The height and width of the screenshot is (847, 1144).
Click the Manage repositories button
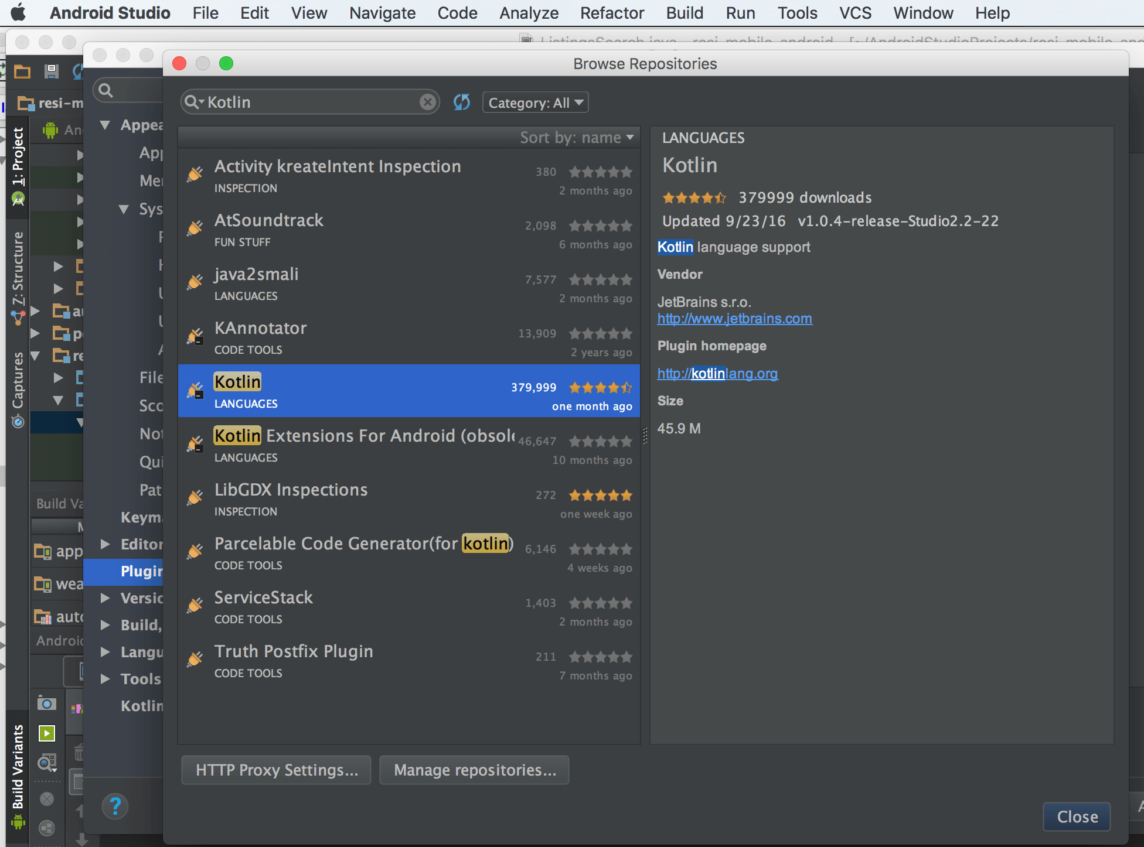pyautogui.click(x=474, y=770)
